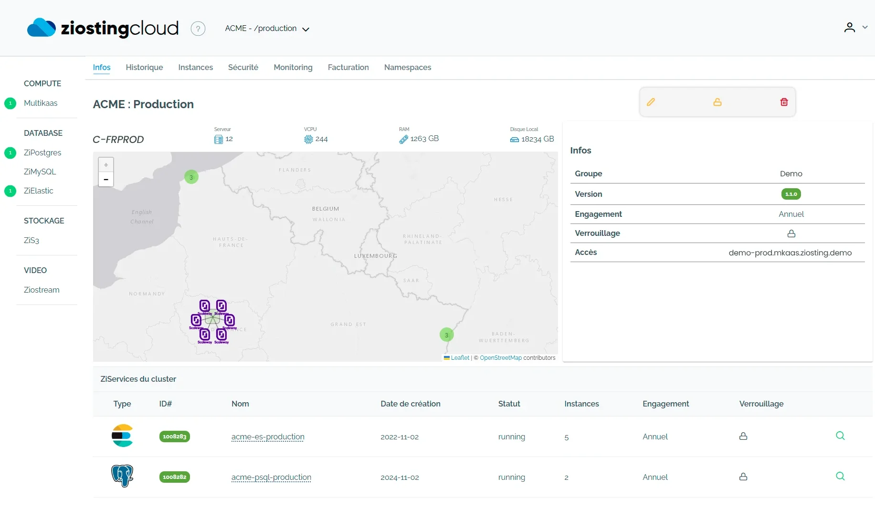Toggle the Verrouillage lock in the Infos panel
Image resolution: width=875 pixels, height=518 pixels.
coord(791,233)
